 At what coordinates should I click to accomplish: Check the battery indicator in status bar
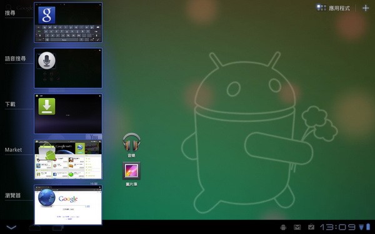coord(368,227)
